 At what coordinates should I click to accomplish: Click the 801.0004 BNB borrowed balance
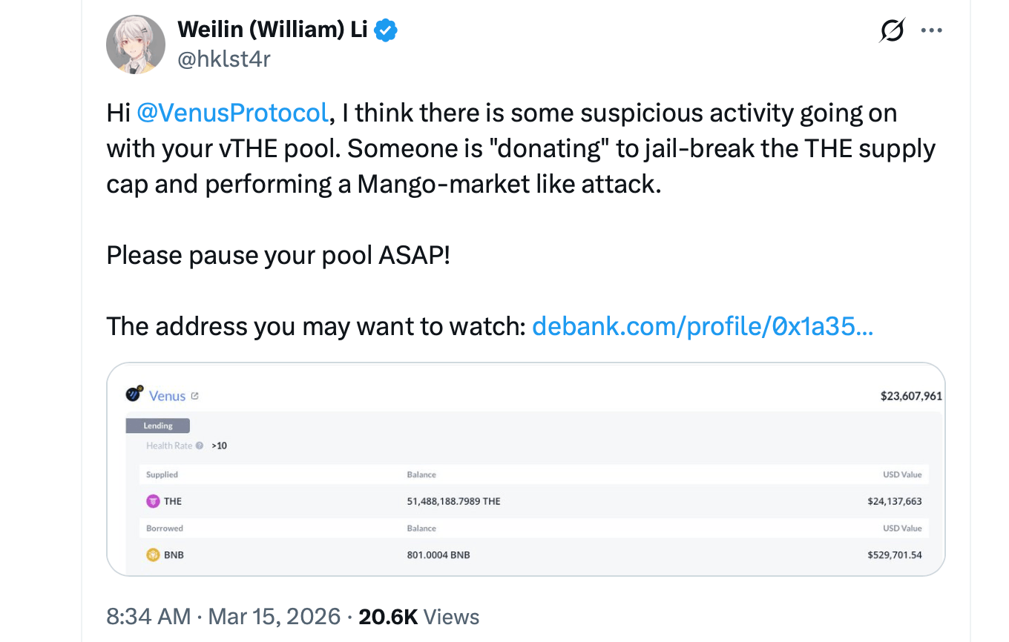pyautogui.click(x=438, y=555)
